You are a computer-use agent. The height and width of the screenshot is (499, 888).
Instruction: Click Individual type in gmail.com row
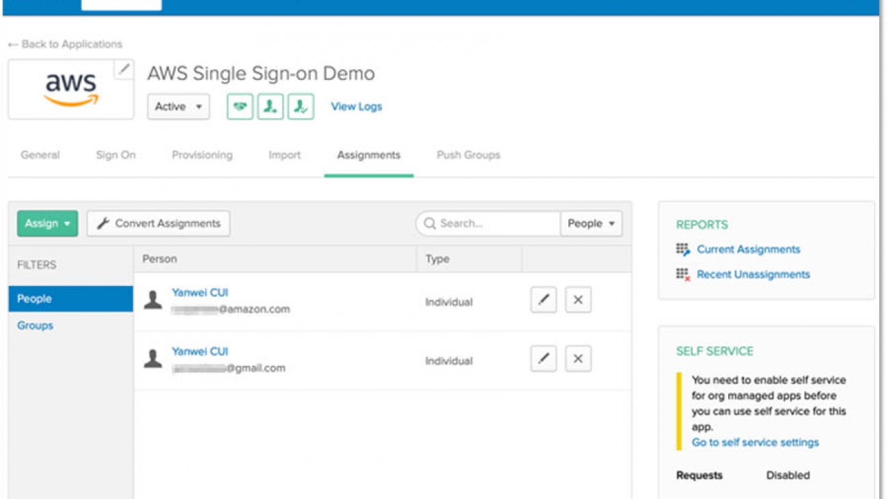coord(449,360)
